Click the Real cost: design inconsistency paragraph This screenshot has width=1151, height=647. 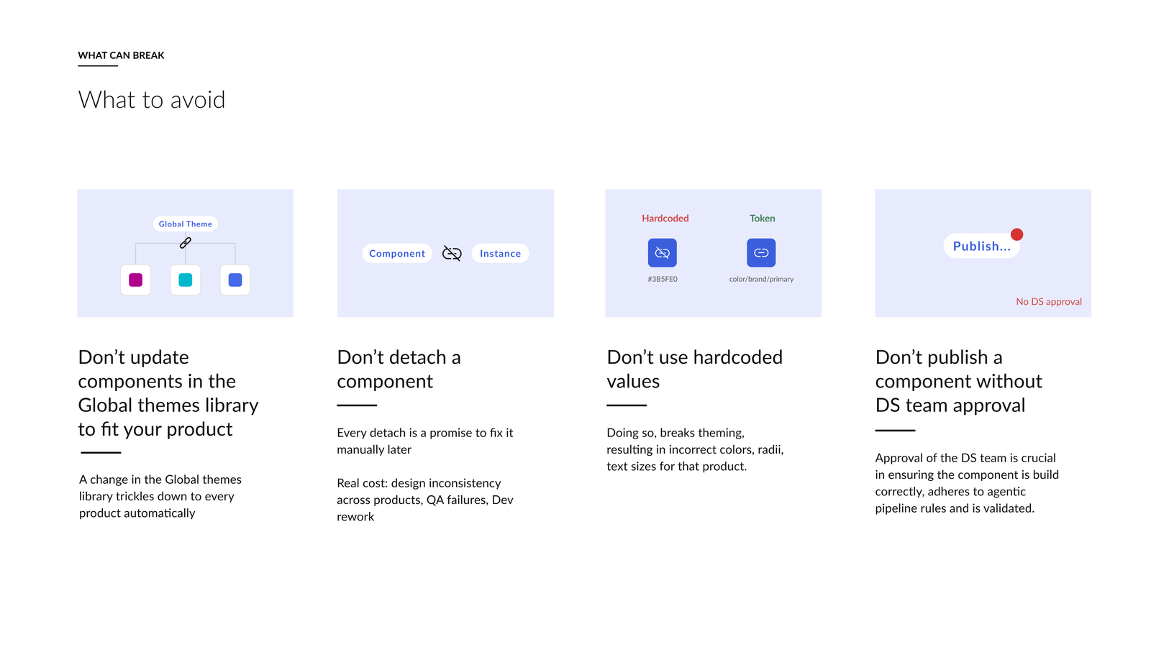coord(425,500)
